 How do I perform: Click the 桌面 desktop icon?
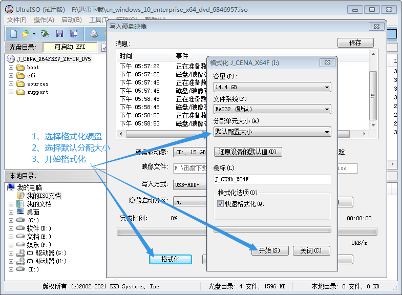click(20, 212)
